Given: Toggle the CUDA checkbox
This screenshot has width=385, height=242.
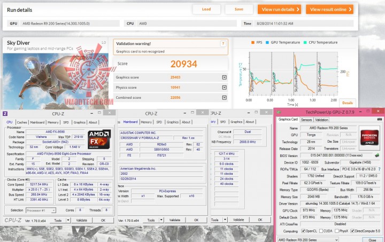Looking at the screenshot, I should click(x=321, y=231).
